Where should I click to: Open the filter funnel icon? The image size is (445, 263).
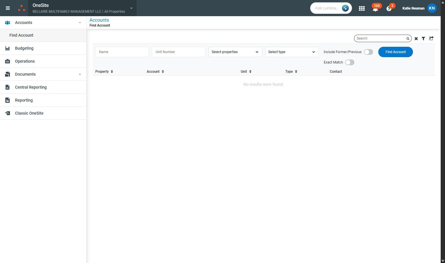coord(423,38)
